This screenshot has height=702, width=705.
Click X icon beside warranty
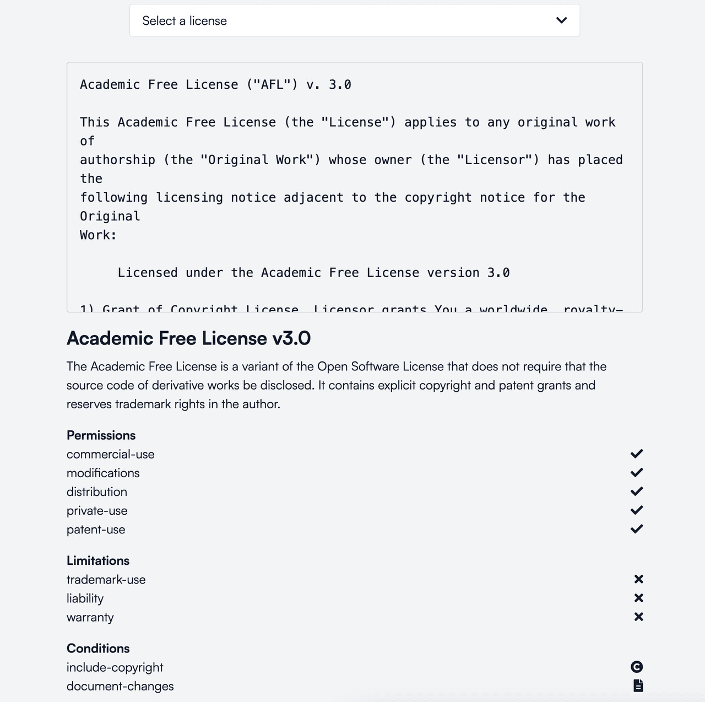(638, 617)
